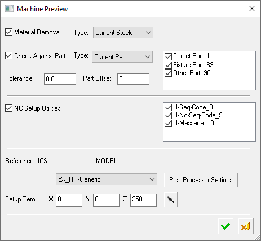
Task: Close the Machine Preview dialog
Action: (252, 8)
